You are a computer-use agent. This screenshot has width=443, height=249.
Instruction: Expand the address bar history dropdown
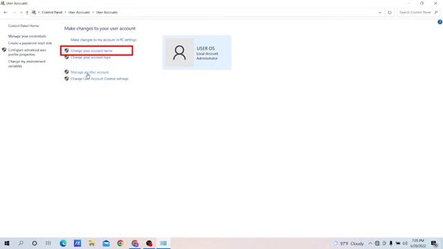380,12
